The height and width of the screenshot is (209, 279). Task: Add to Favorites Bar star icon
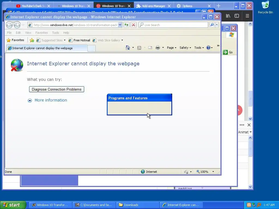(x=32, y=40)
